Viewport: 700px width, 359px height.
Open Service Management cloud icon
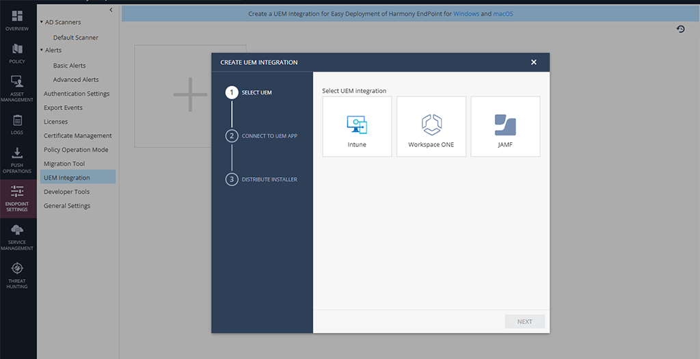coord(17,230)
